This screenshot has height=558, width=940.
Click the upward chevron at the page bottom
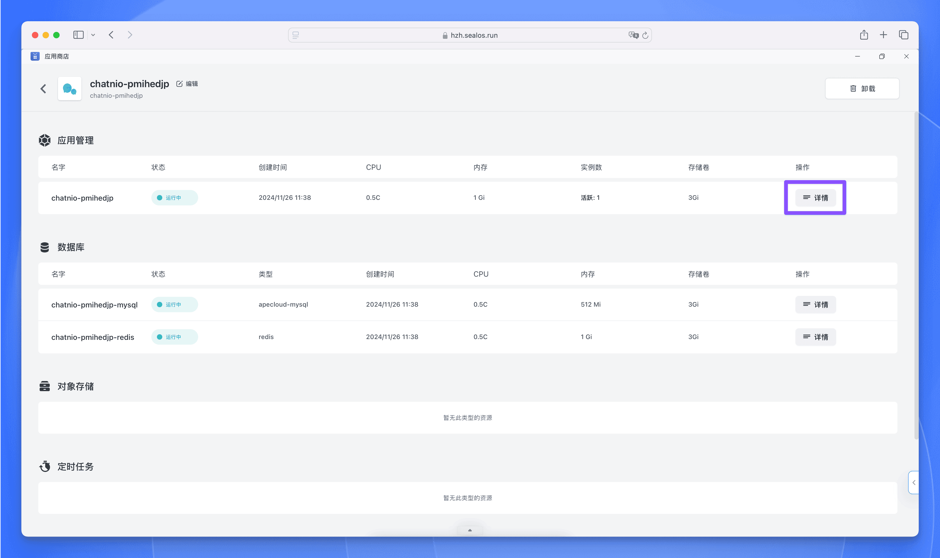point(470,530)
